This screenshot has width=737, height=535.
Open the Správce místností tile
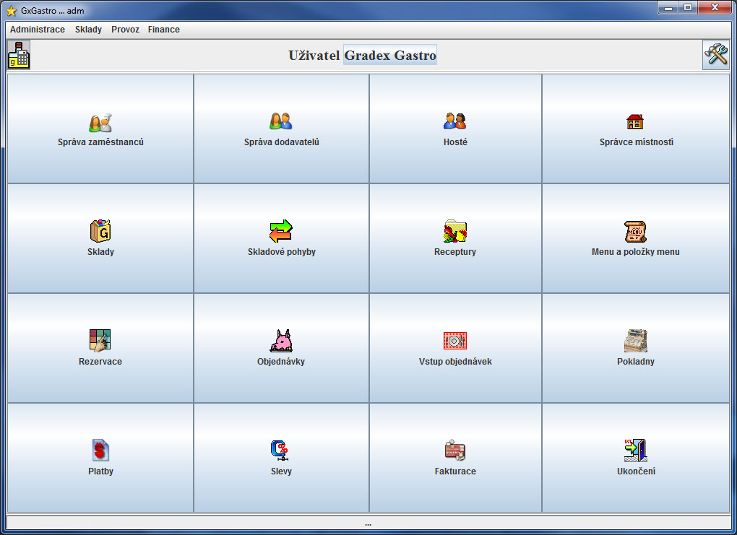tap(635, 129)
